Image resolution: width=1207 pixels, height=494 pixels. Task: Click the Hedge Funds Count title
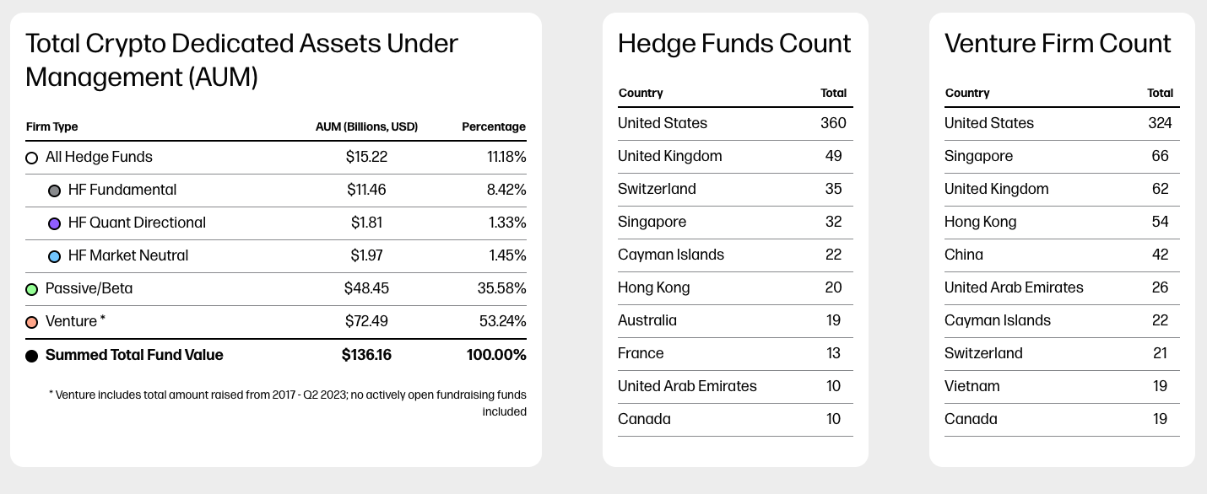(734, 44)
